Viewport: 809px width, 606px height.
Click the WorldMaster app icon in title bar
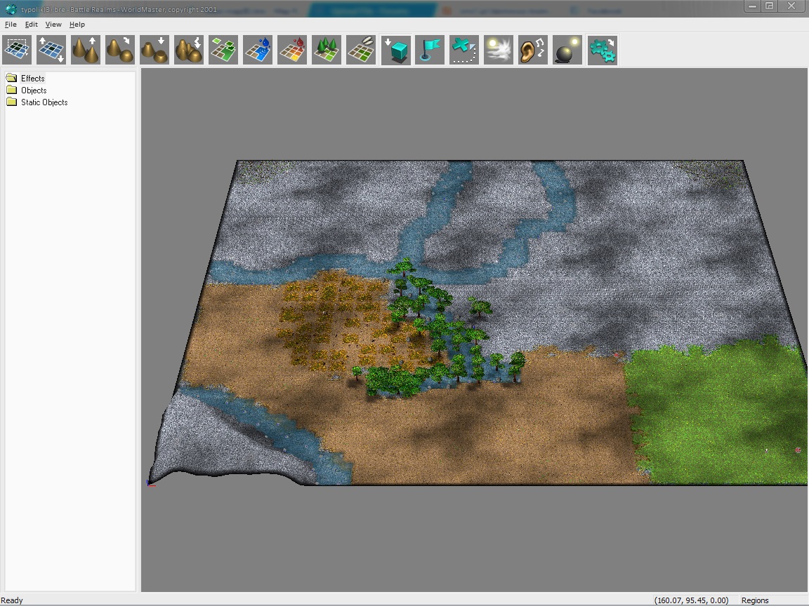(x=11, y=9)
